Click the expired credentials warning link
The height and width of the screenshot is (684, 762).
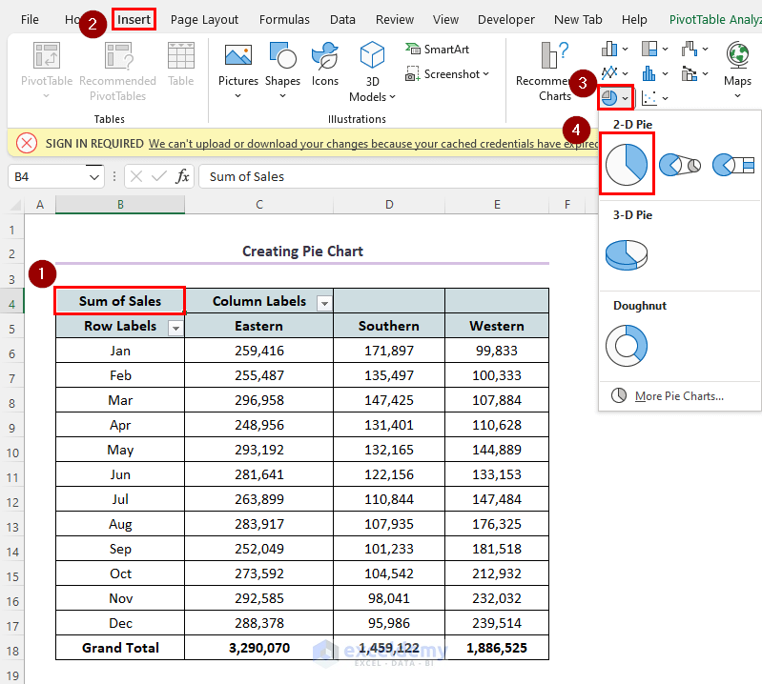tap(372, 144)
